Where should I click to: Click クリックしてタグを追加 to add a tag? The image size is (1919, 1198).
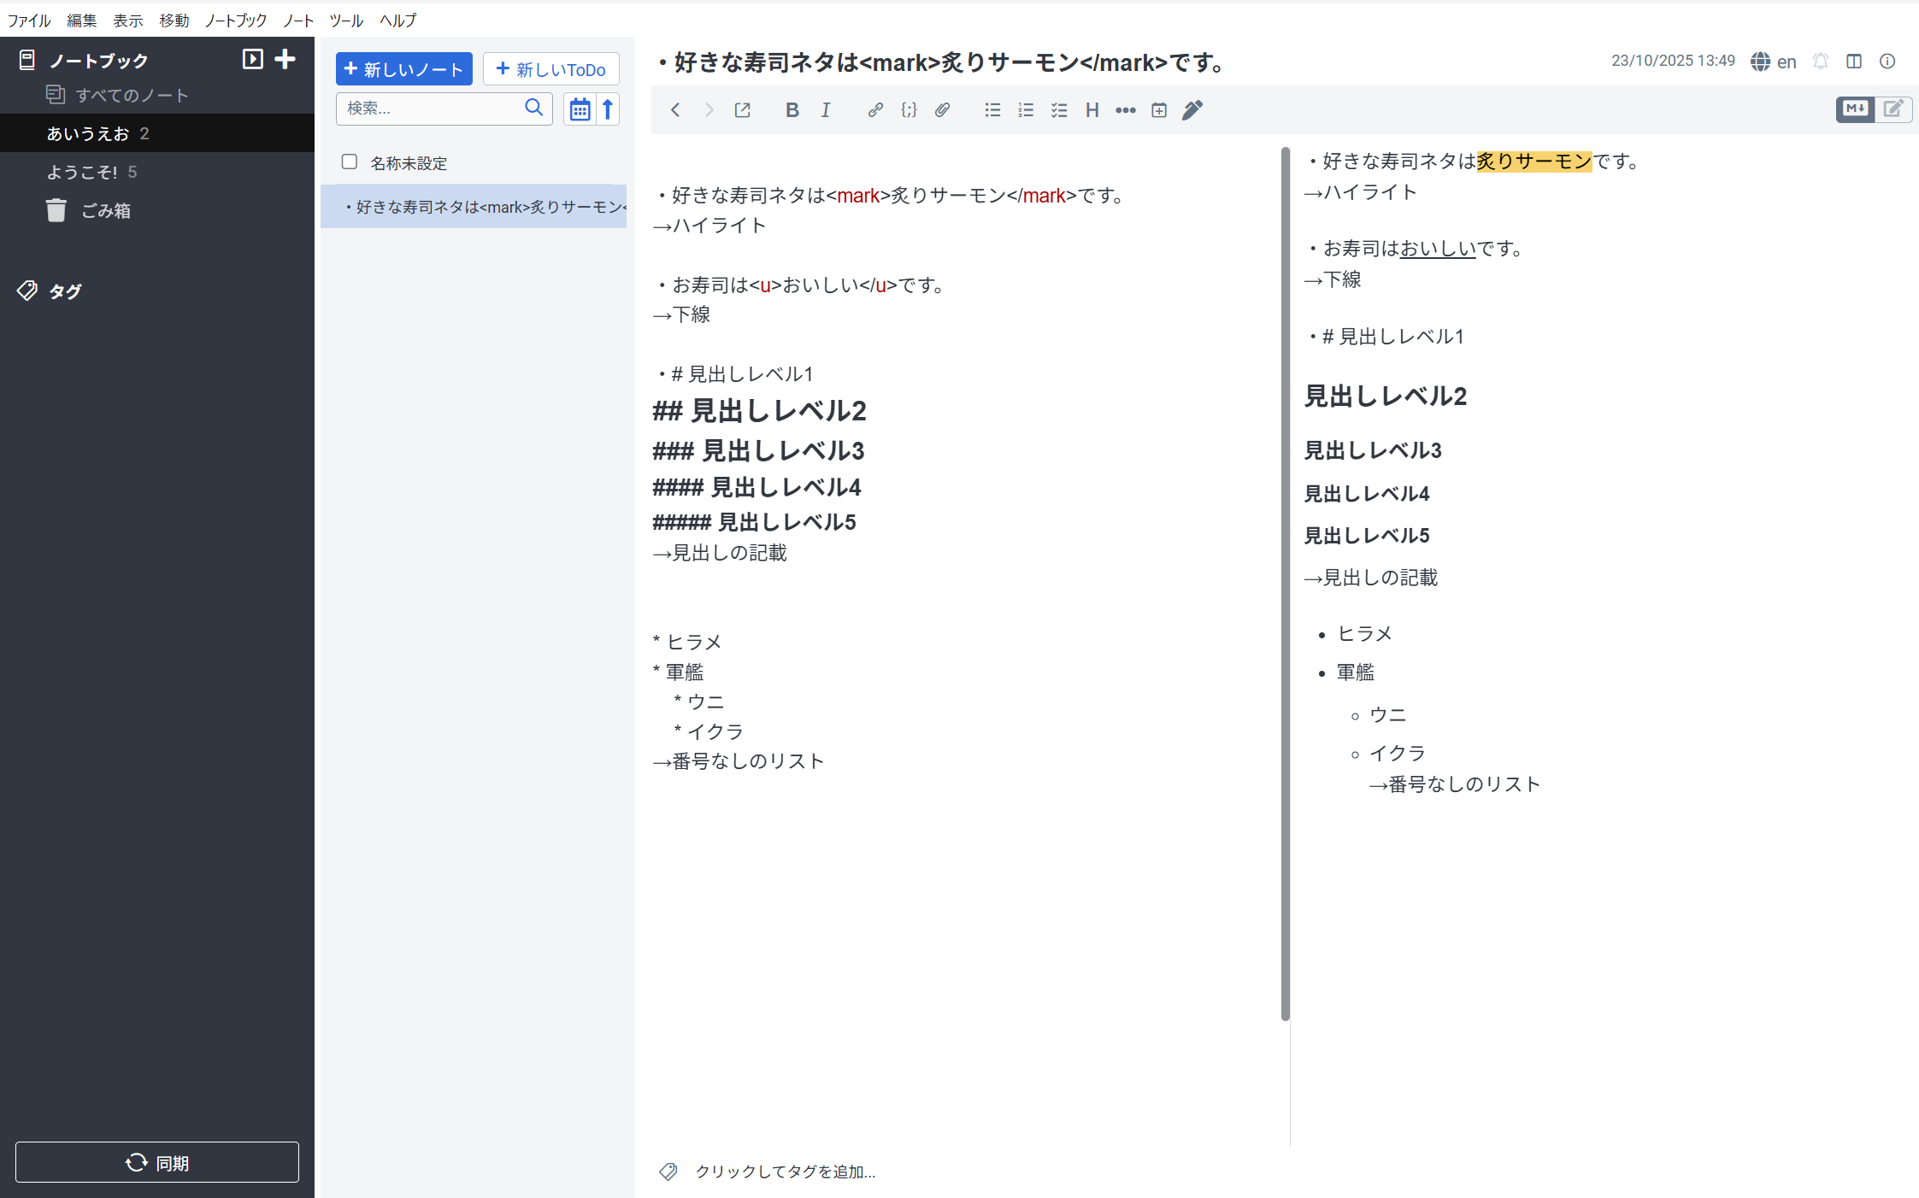(x=785, y=1172)
